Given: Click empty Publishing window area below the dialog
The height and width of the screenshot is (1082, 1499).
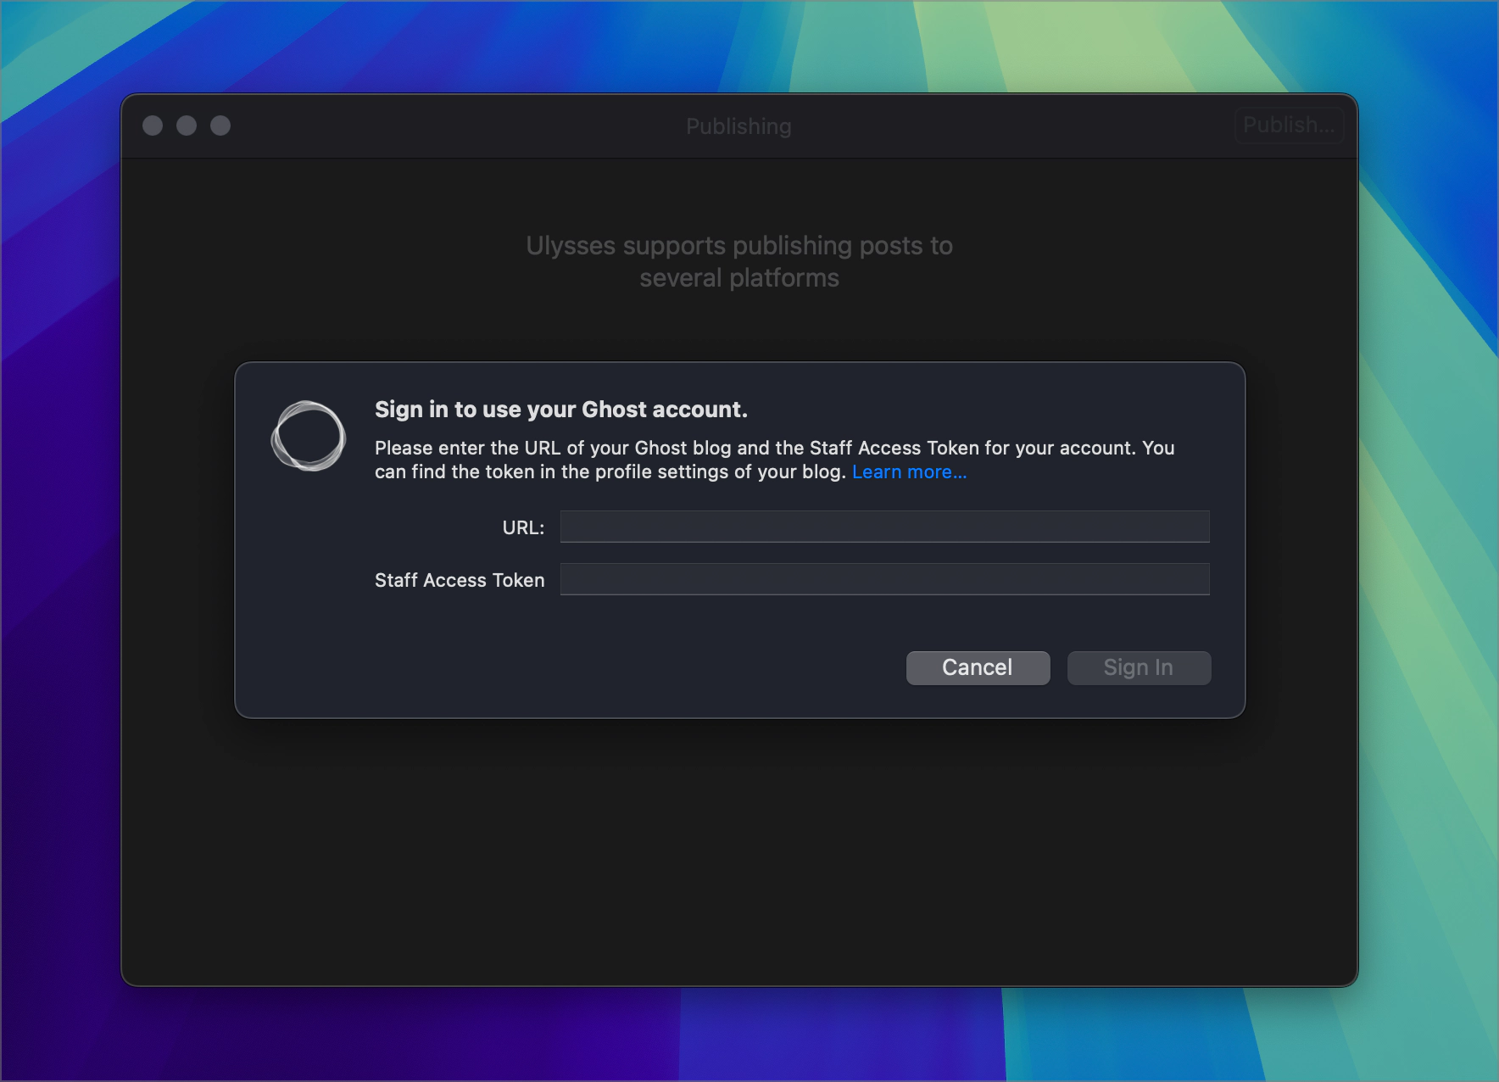Looking at the screenshot, I should [x=738, y=848].
